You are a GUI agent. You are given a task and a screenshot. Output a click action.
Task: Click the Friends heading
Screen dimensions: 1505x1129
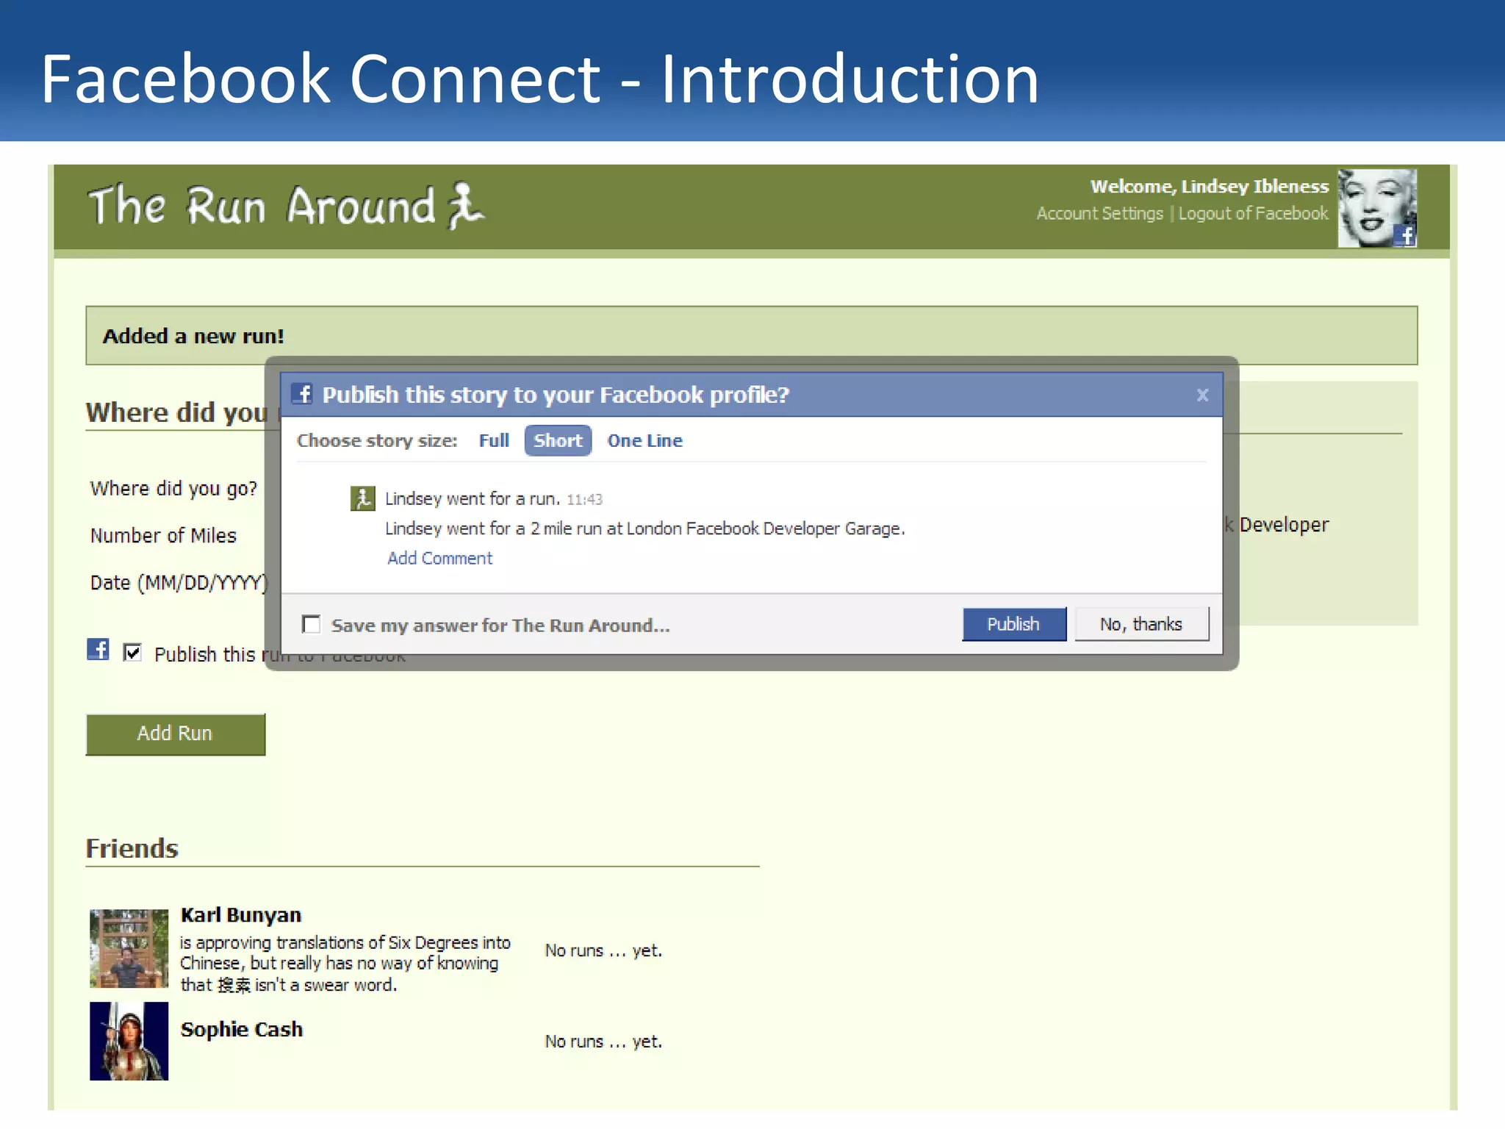click(x=132, y=848)
